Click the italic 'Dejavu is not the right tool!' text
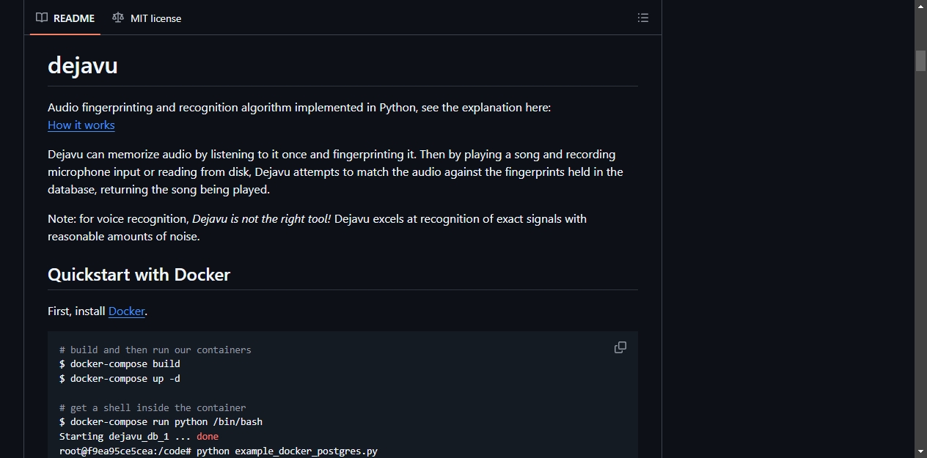Screen dimensions: 927x458 pos(262,218)
